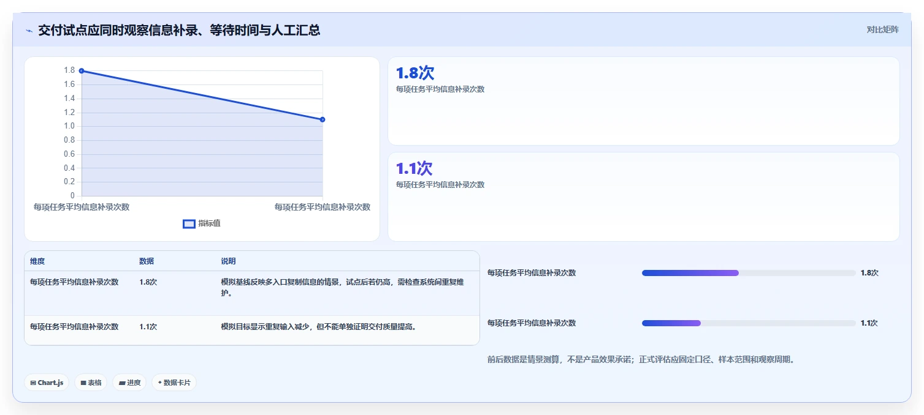Click the 0.2 tick on the chart y-axis
The height and width of the screenshot is (415, 924).
tap(69, 182)
